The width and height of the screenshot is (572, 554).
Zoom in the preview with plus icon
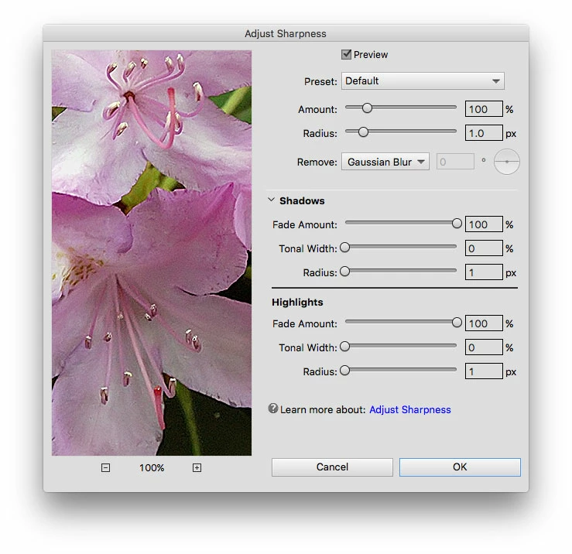click(197, 467)
